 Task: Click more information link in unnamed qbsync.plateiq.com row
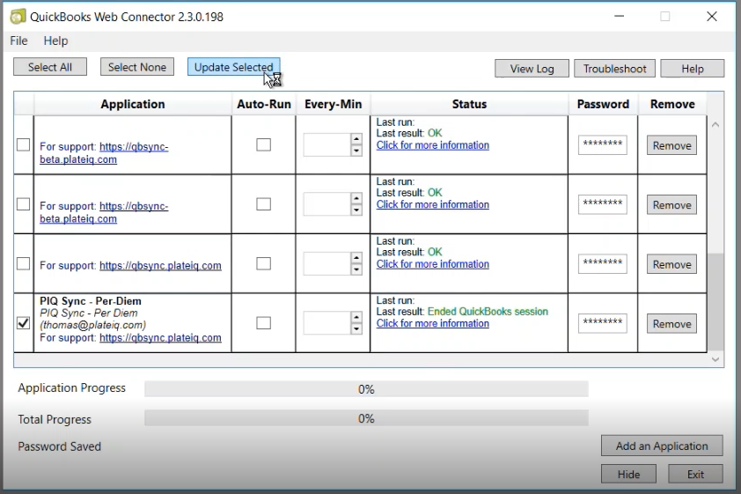pyautogui.click(x=432, y=264)
